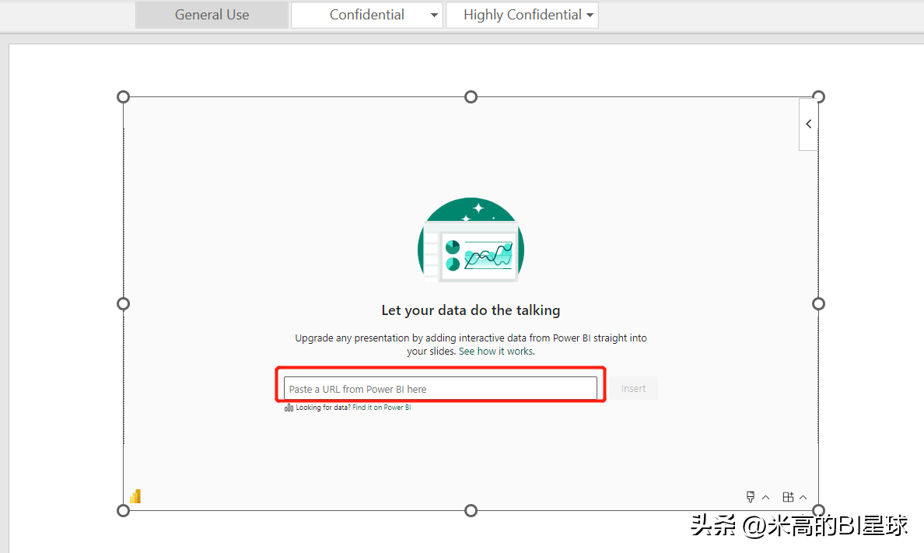Open the Confidential label dropdown
This screenshot has width=924, height=553.
[434, 16]
